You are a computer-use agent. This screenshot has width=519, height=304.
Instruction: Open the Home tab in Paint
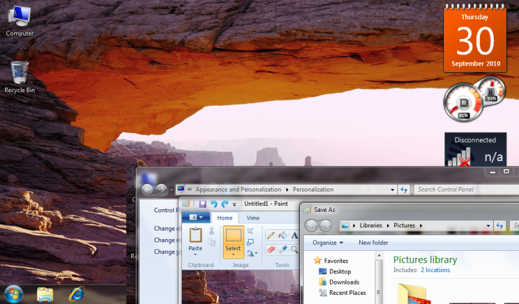tap(225, 218)
